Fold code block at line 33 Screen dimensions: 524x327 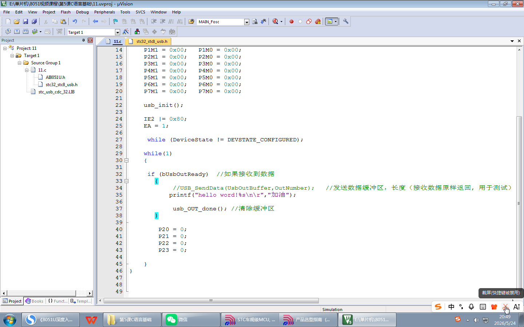127,181
